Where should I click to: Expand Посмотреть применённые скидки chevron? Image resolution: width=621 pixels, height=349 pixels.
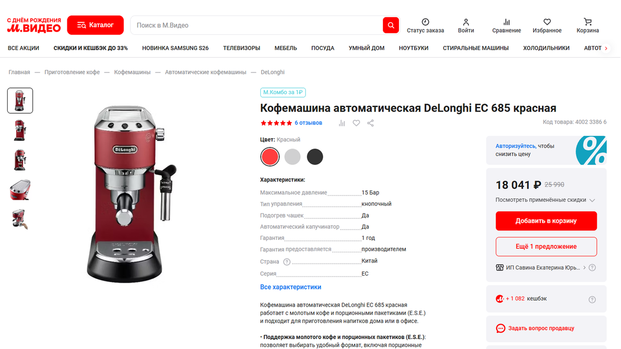pyautogui.click(x=592, y=200)
